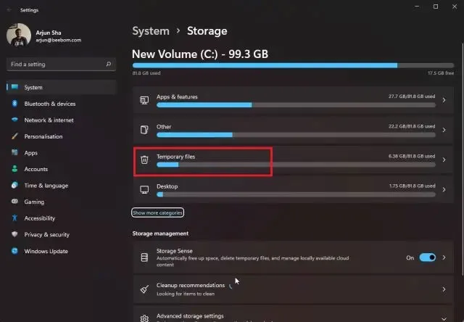Click the search magnifier icon
The width and height of the screenshot is (464, 322).
click(109, 64)
